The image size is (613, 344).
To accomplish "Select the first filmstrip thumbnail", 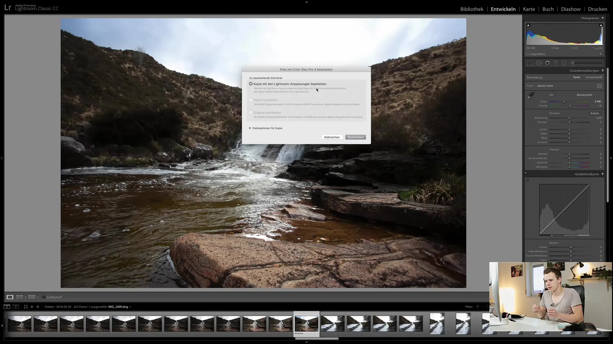I will point(19,324).
